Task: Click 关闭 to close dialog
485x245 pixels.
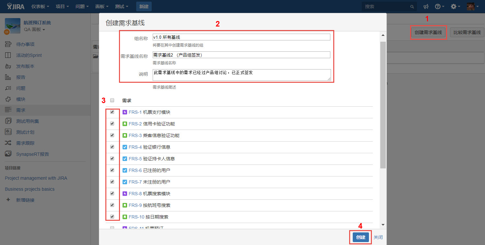Action: [x=378, y=237]
